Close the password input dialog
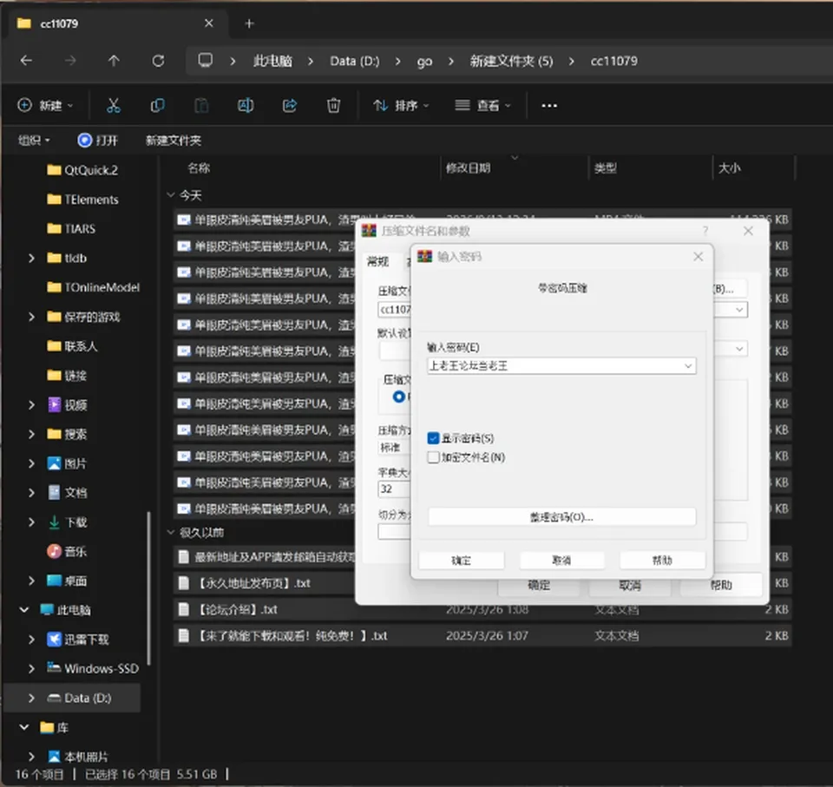Image resolution: width=833 pixels, height=787 pixels. tap(698, 257)
